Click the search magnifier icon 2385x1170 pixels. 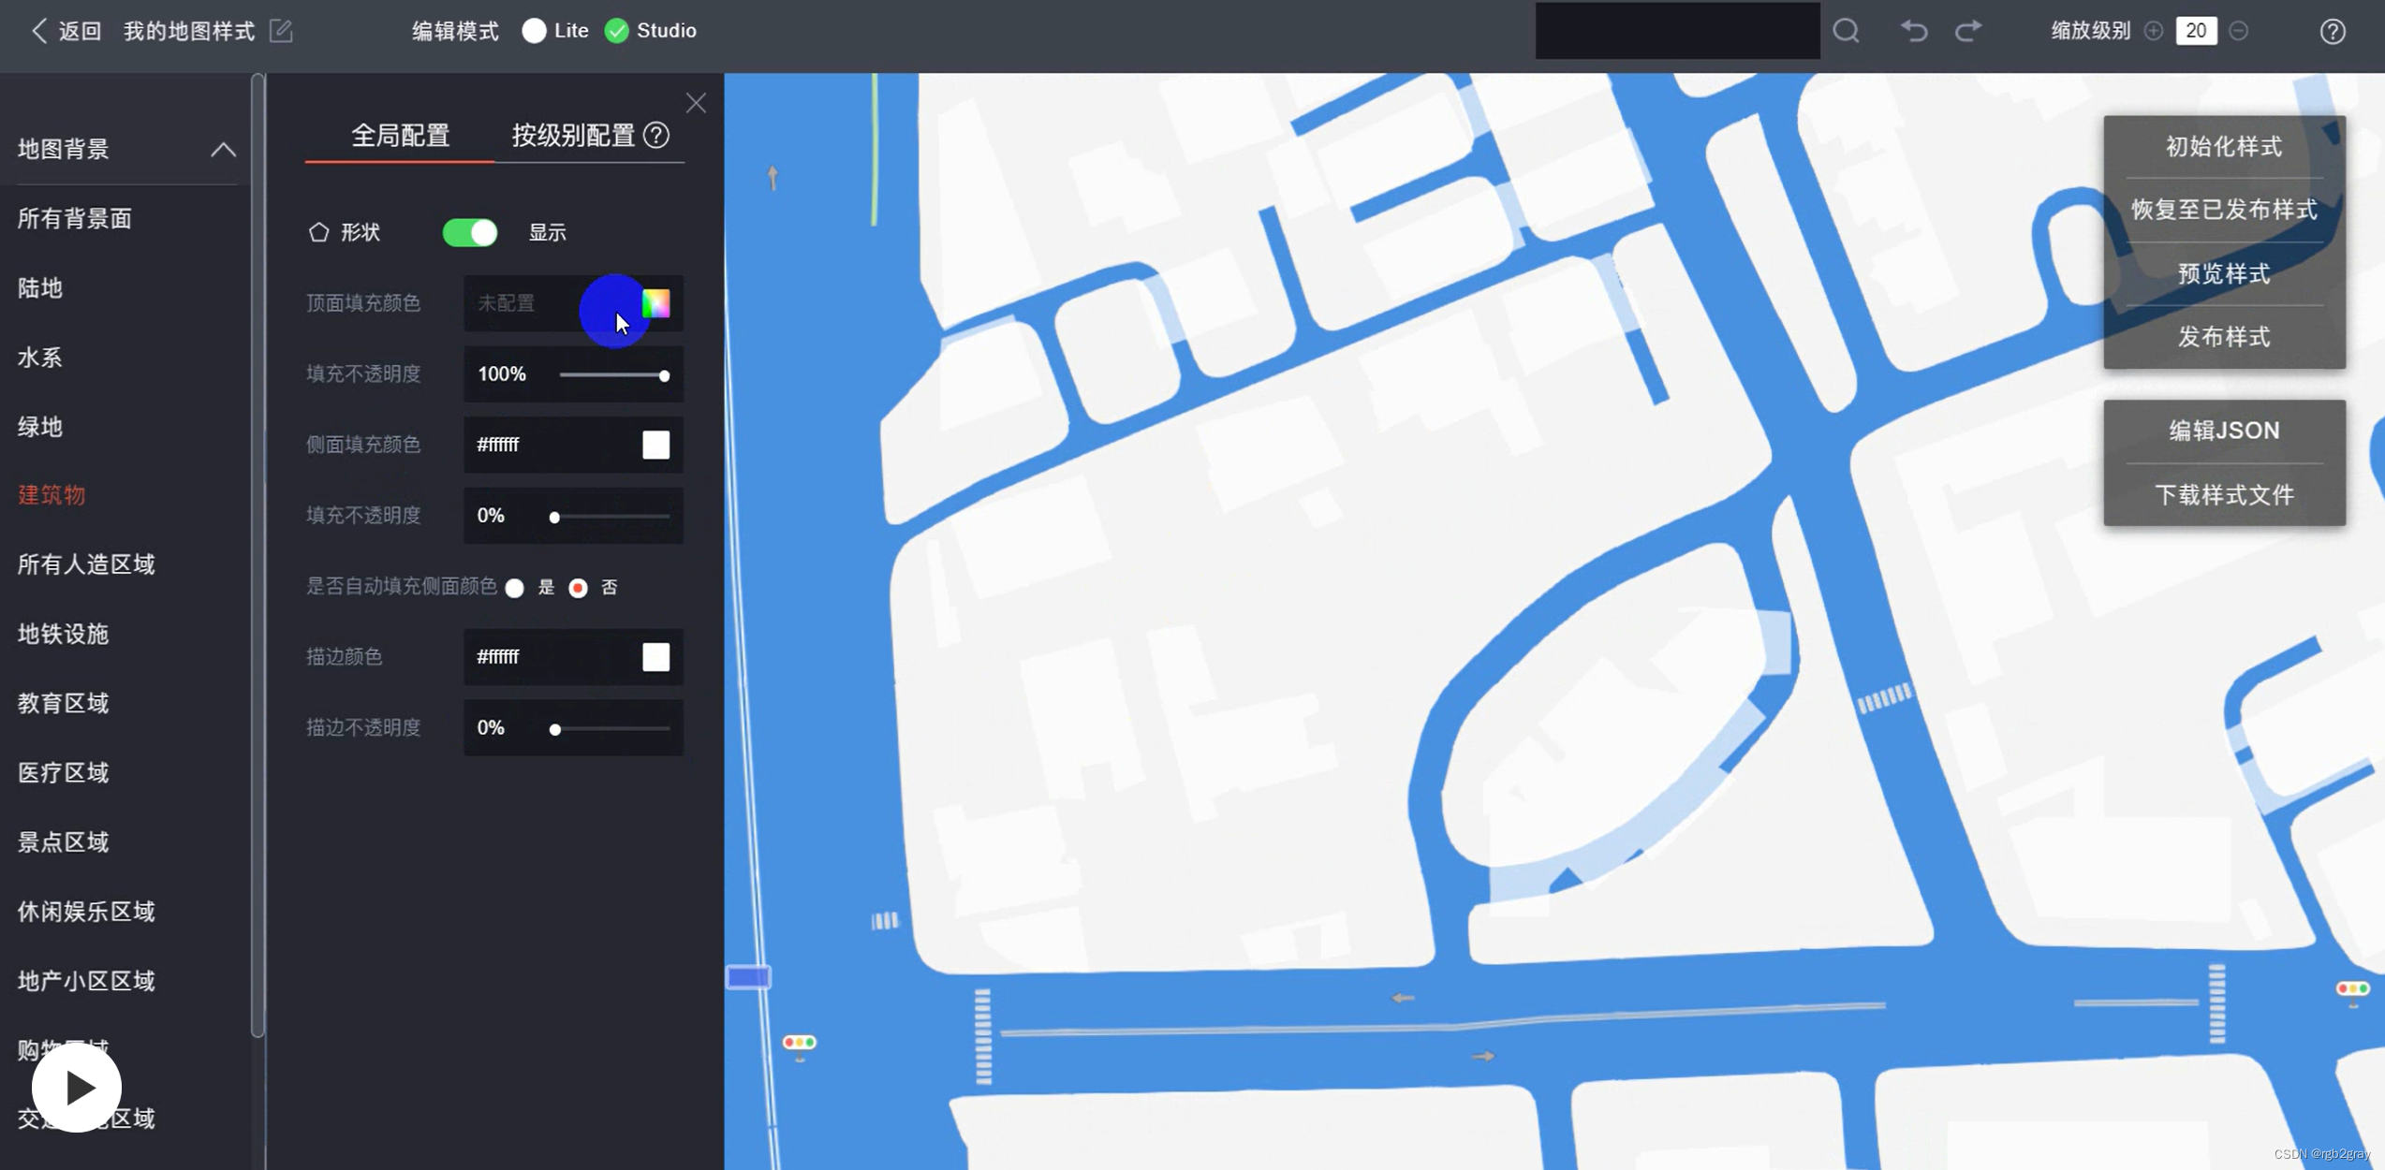[x=1846, y=31]
